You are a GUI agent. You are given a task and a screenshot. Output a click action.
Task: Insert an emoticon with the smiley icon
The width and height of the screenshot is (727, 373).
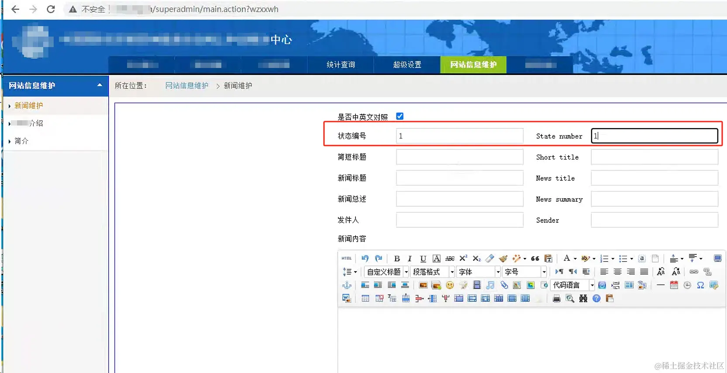(x=450, y=285)
